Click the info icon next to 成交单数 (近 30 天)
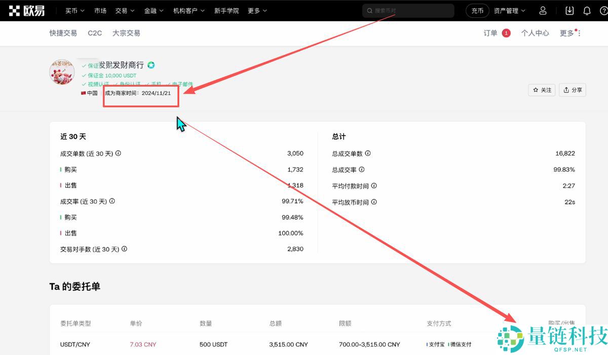The image size is (608, 355). [118, 153]
